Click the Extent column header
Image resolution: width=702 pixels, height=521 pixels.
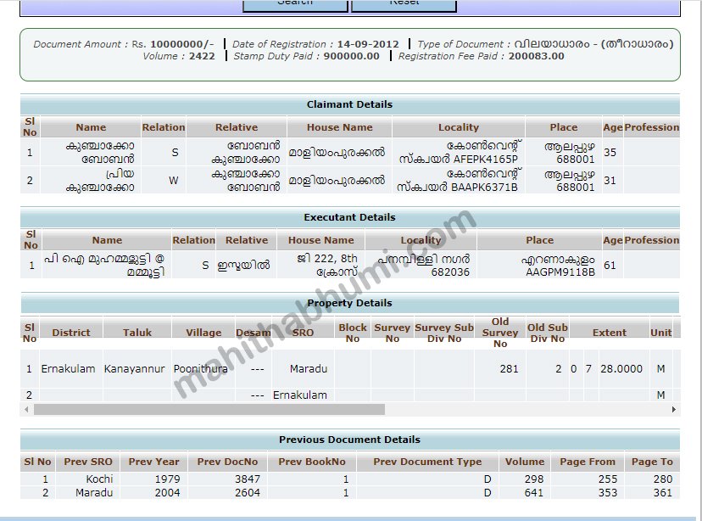(610, 333)
